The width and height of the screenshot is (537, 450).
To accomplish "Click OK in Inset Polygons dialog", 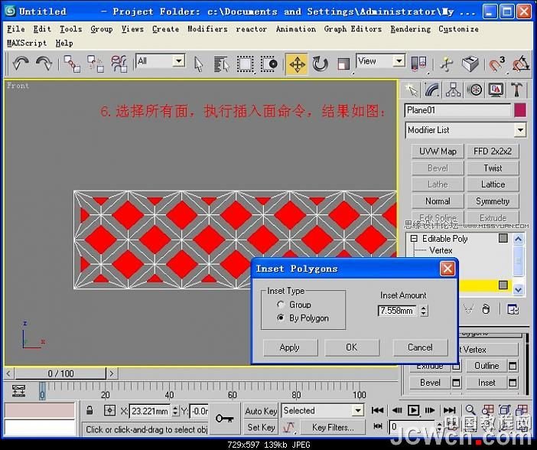I will point(352,347).
